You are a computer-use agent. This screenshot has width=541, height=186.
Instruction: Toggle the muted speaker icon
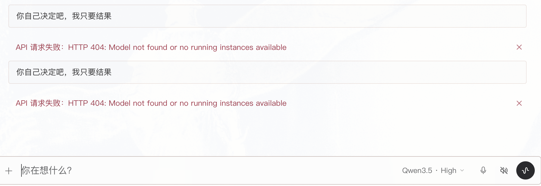[504, 171]
